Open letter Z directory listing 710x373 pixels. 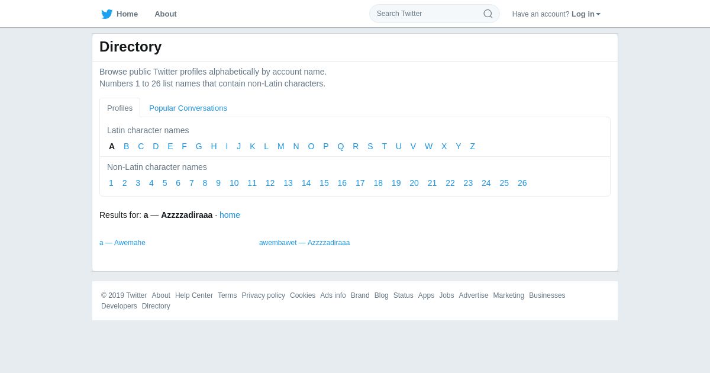[473, 146]
